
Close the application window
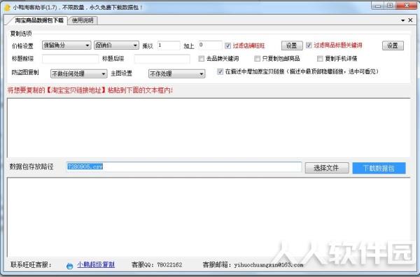pos(407,6)
